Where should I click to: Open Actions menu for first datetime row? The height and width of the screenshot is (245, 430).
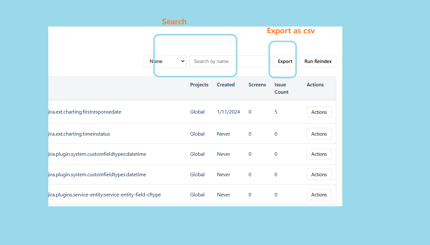(319, 154)
